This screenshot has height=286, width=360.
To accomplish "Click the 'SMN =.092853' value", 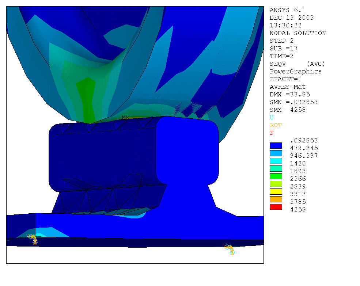I will coord(293,102).
